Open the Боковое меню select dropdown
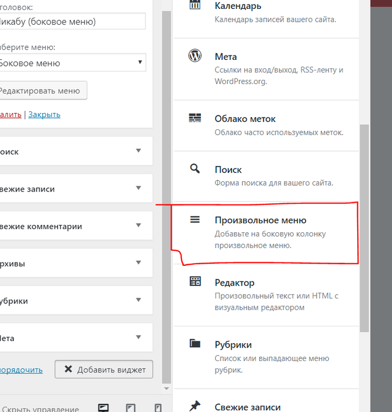This screenshot has width=392, height=412. tap(72, 63)
